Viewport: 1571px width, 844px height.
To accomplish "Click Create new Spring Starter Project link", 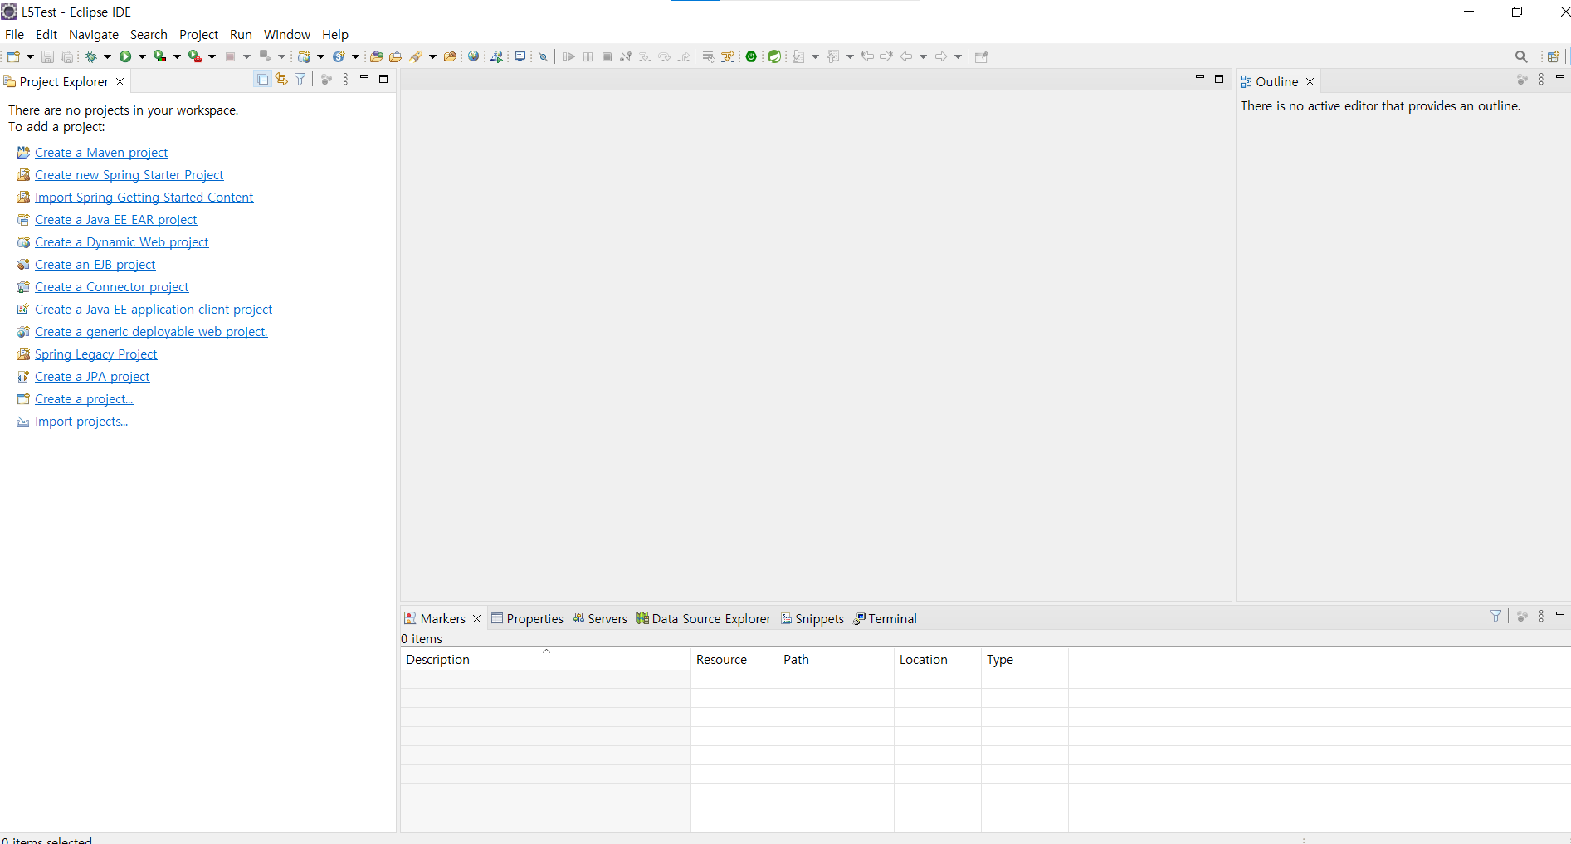I will (x=129, y=175).
